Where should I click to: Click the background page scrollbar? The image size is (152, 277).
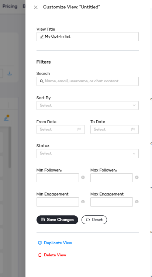click(x=10, y=147)
